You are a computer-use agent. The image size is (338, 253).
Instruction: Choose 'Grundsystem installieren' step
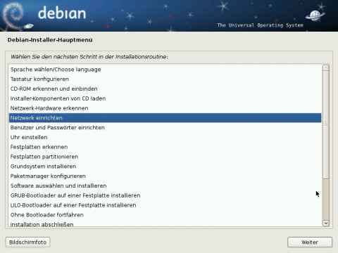pyautogui.click(x=165, y=167)
